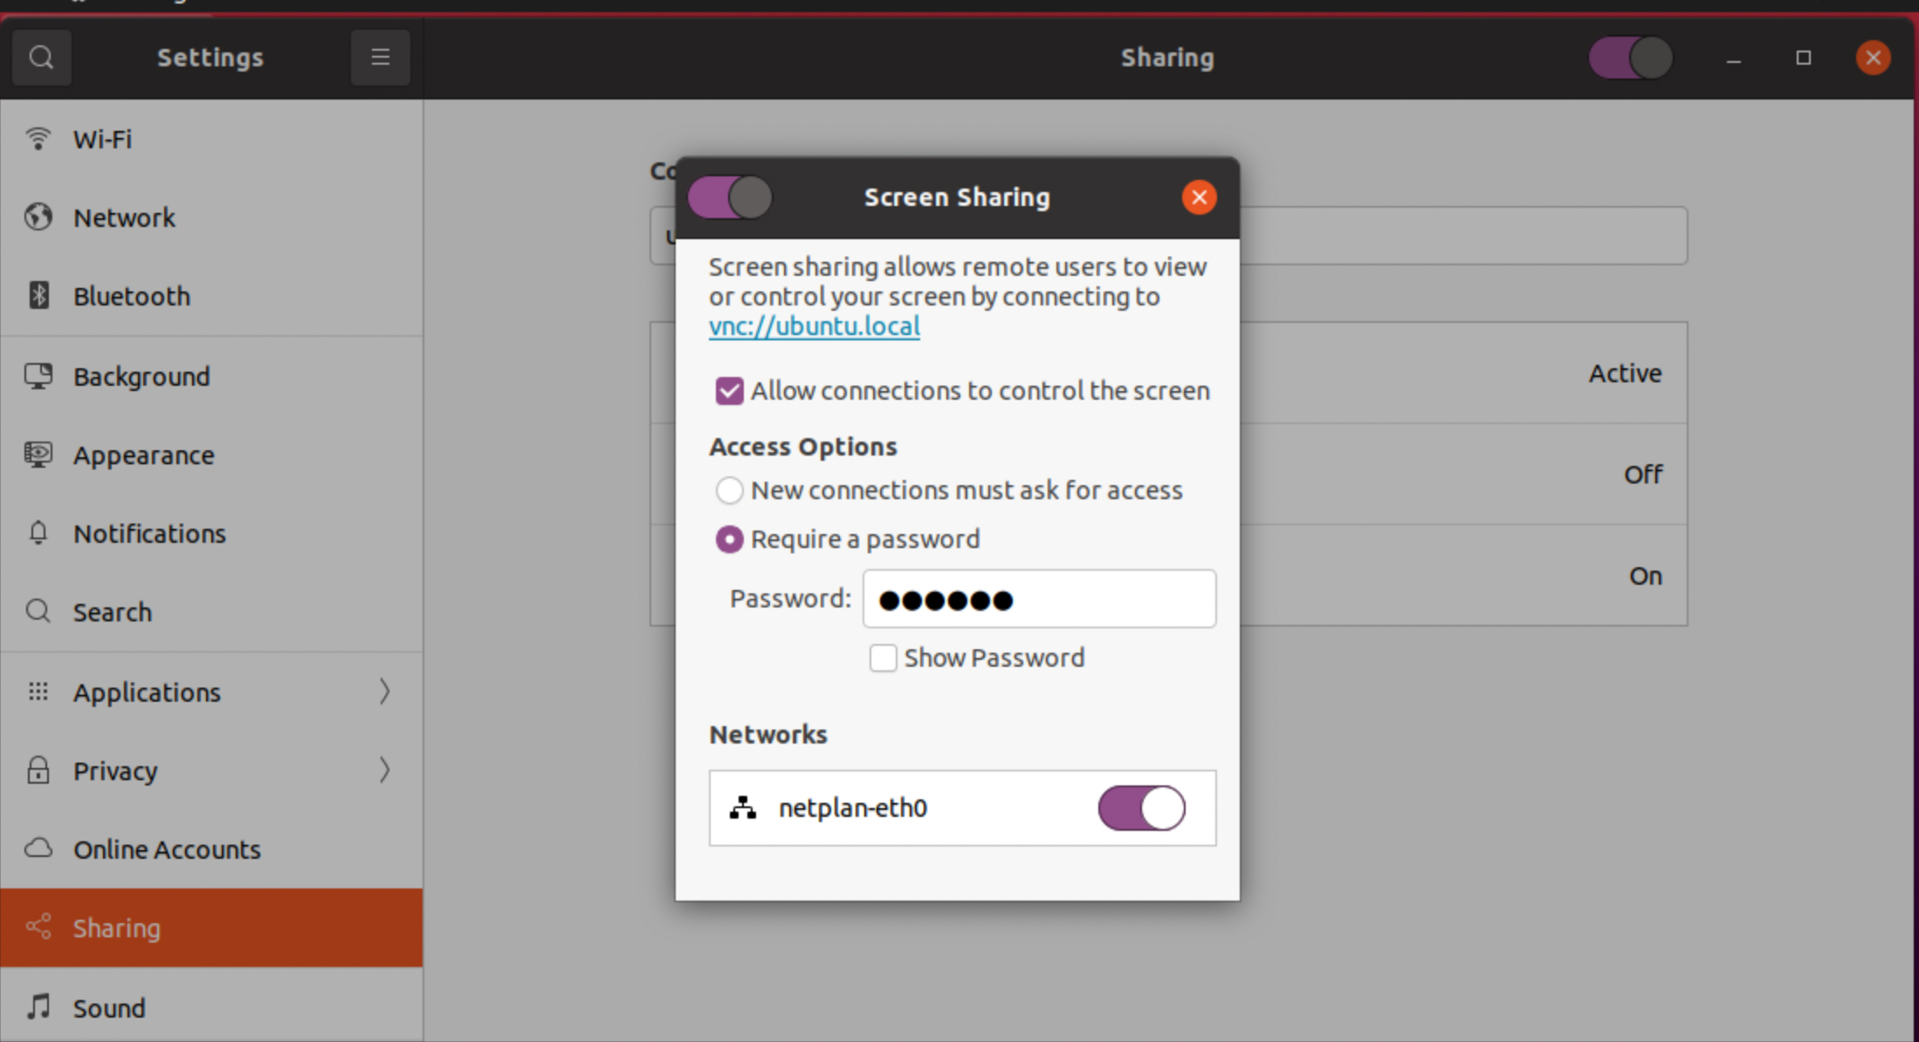Click the Wi-Fi icon in sidebar
1919x1042 pixels.
38,138
